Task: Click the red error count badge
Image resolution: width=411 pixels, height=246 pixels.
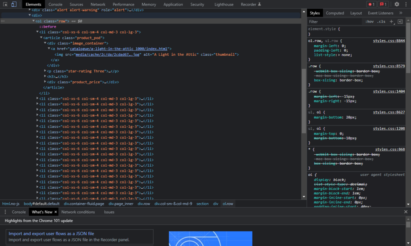Action: 371,4
